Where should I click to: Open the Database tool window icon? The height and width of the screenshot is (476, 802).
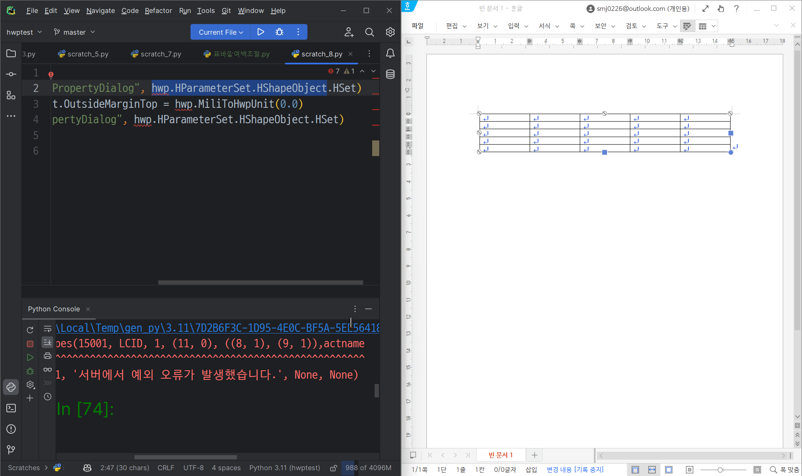coord(390,74)
